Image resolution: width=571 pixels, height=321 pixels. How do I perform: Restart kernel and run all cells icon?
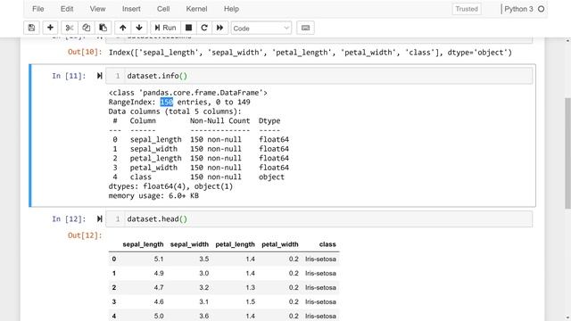pos(220,28)
